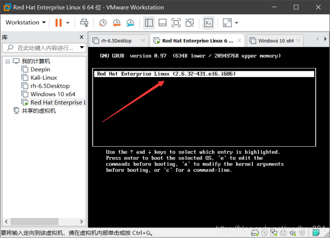The image size is (330, 238).
Task: Click the stretch guest display icon
Action: [x=227, y=23]
